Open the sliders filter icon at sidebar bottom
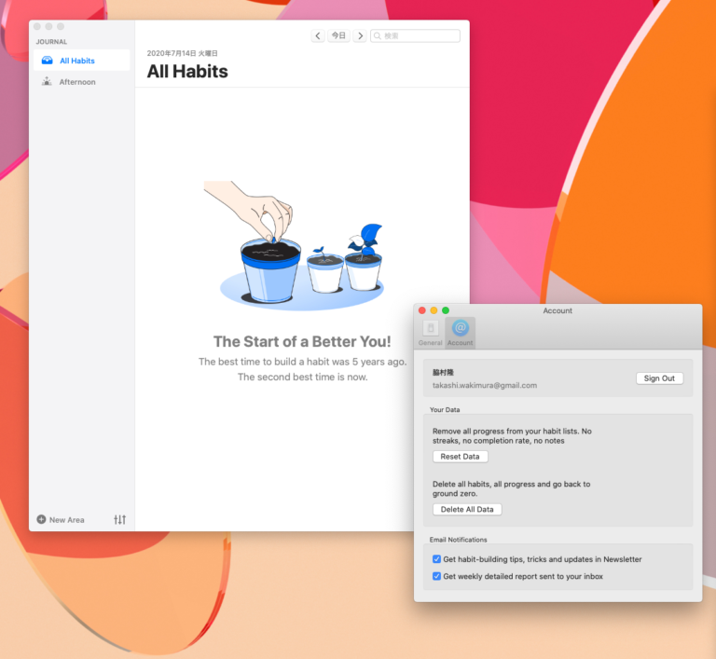 tap(119, 519)
